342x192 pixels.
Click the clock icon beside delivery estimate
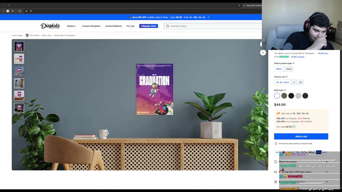pos(276,143)
